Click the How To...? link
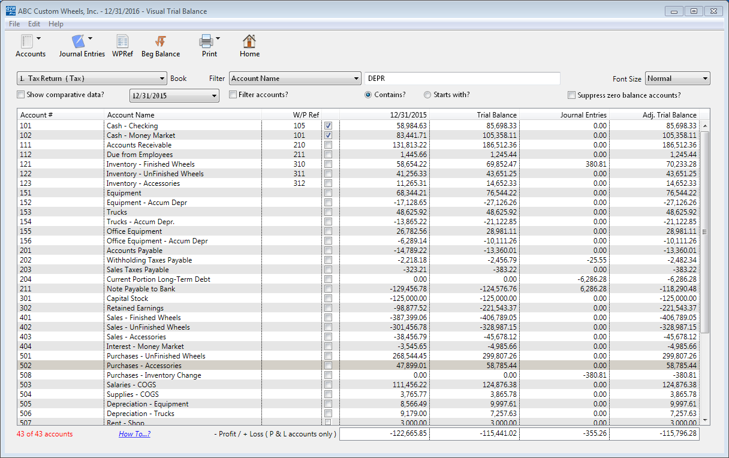The height and width of the screenshot is (458, 729). click(134, 434)
